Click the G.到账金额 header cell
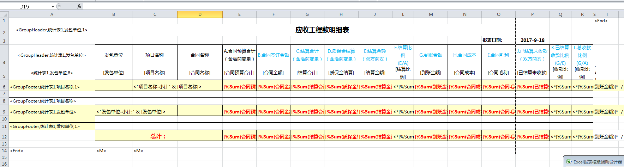 tap(431, 55)
